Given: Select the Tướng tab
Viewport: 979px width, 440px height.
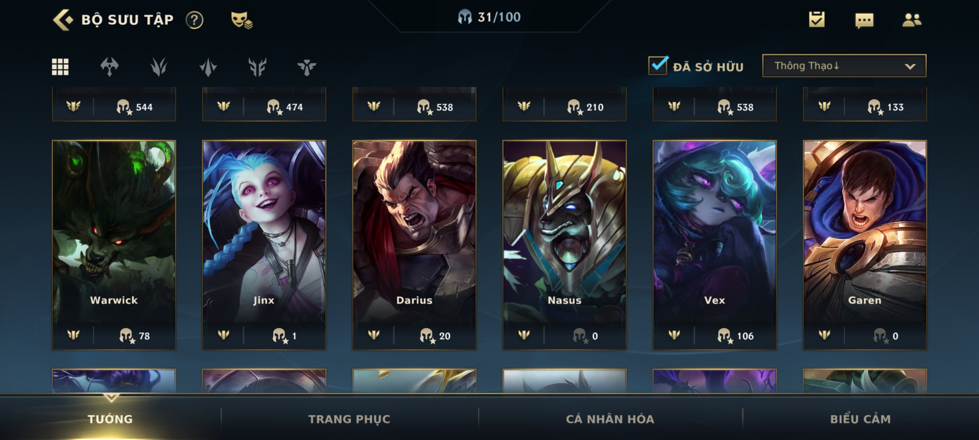Looking at the screenshot, I should 110,419.
